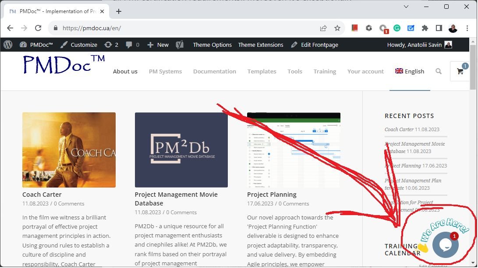Image resolution: width=478 pixels, height=268 pixels.
Task: Open Customize in the admin bar
Action: tap(79, 45)
